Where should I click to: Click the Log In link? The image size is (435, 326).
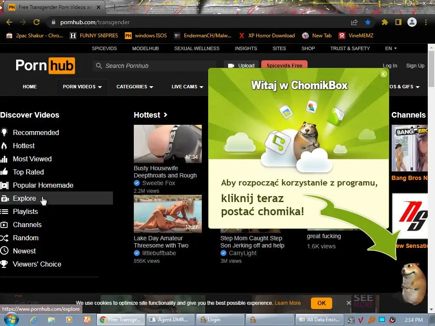tap(390, 66)
